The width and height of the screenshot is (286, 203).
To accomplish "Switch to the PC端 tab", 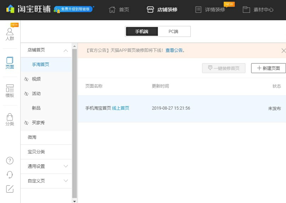I will [173, 32].
